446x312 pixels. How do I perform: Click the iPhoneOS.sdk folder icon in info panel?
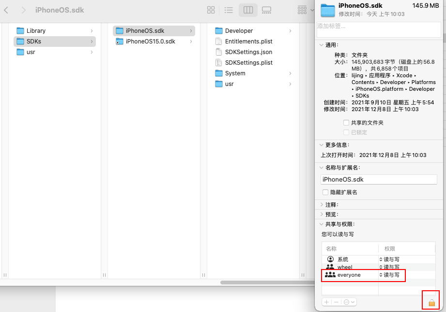point(328,10)
